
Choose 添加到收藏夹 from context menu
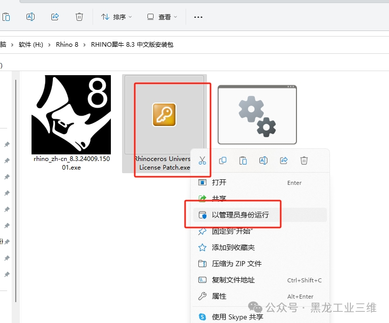[260, 247]
